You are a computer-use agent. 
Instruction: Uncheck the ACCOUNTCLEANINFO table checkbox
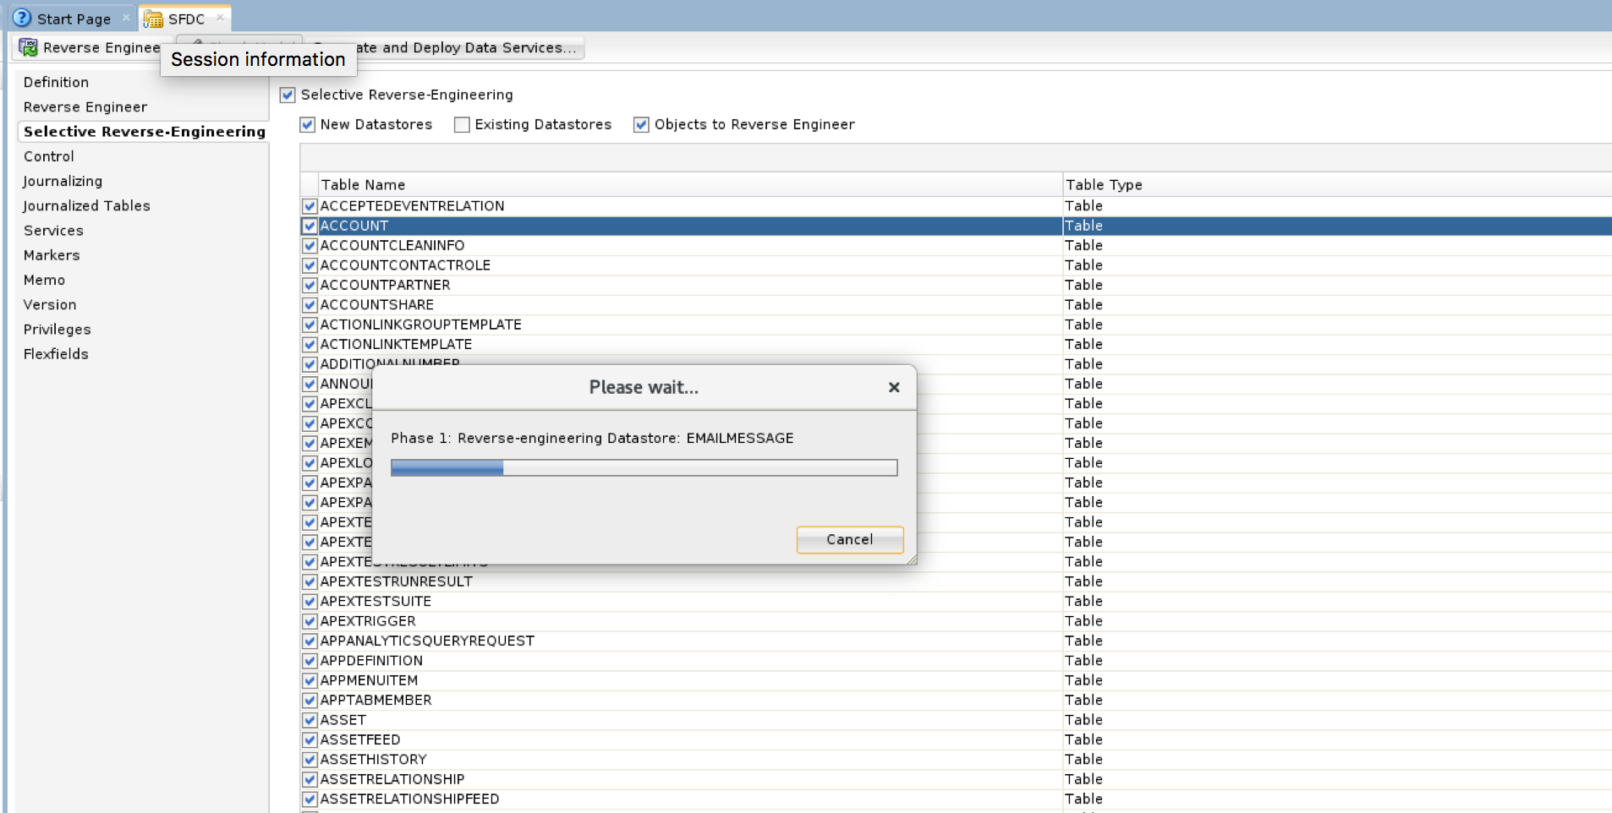pos(310,246)
